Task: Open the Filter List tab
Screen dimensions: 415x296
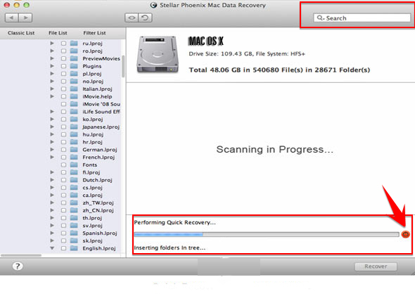Action: pyautogui.click(x=94, y=33)
